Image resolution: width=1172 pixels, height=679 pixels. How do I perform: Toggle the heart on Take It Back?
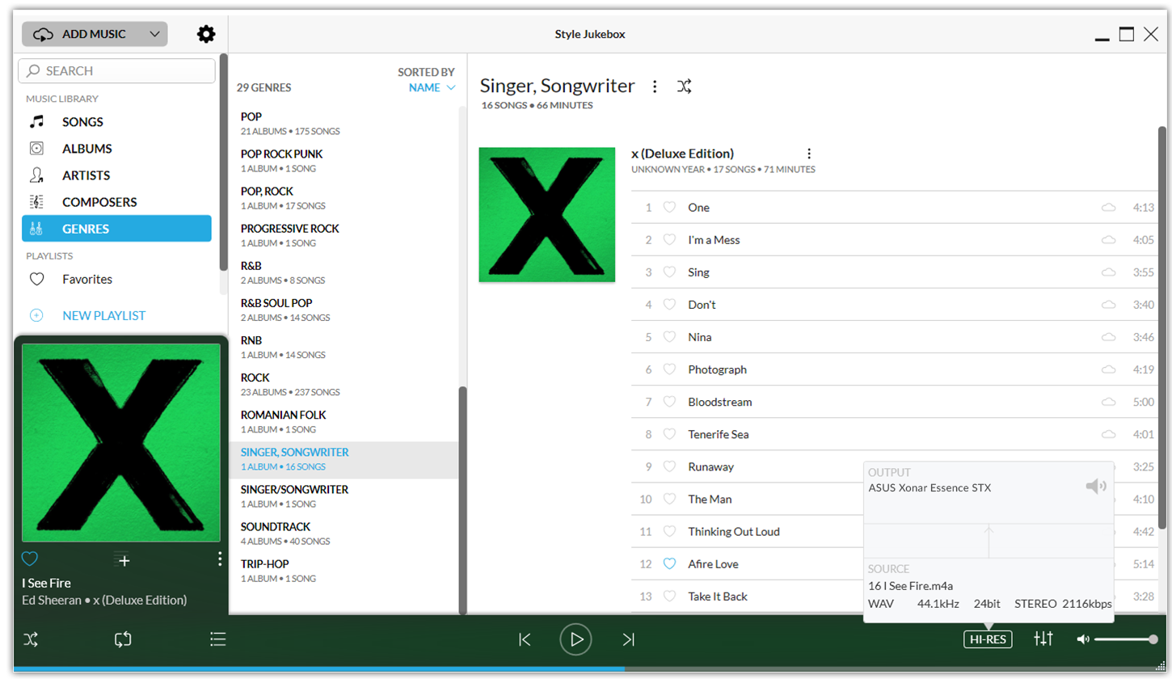click(669, 596)
